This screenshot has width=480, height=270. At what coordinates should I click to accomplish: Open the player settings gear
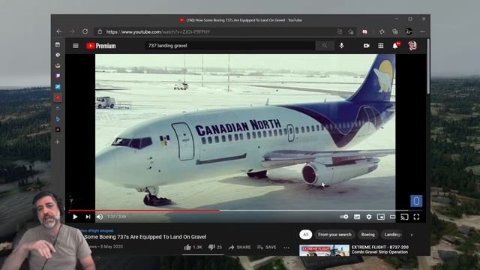pyautogui.click(x=369, y=217)
